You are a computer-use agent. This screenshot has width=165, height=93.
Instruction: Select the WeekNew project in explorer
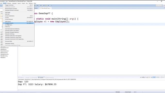[3, 58]
